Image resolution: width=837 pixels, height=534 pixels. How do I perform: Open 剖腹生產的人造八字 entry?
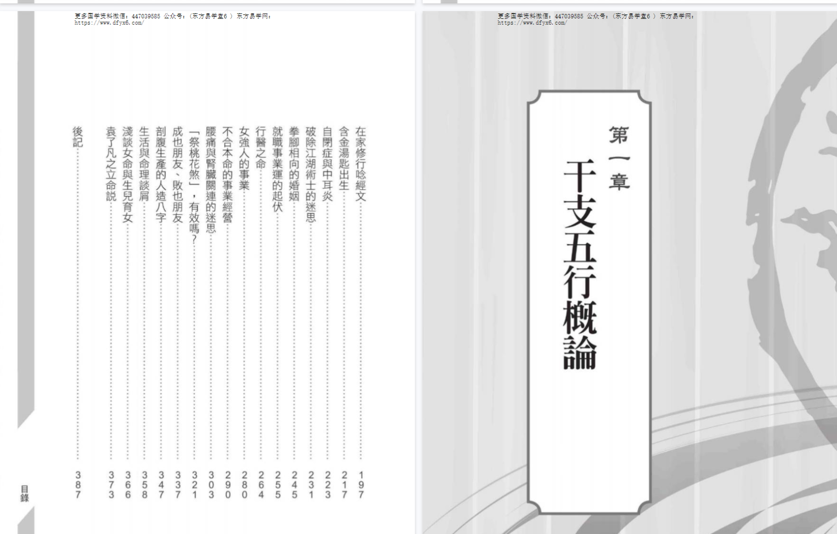[161, 174]
